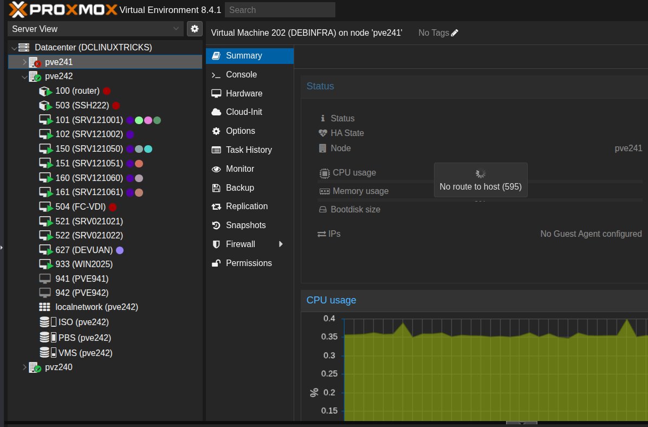Click the Bootdisk size drive icon

click(323, 210)
